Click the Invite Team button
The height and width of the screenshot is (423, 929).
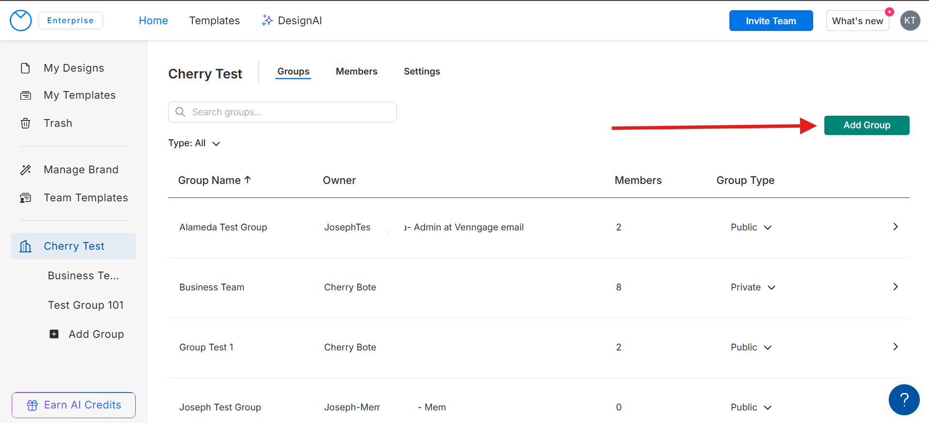771,21
